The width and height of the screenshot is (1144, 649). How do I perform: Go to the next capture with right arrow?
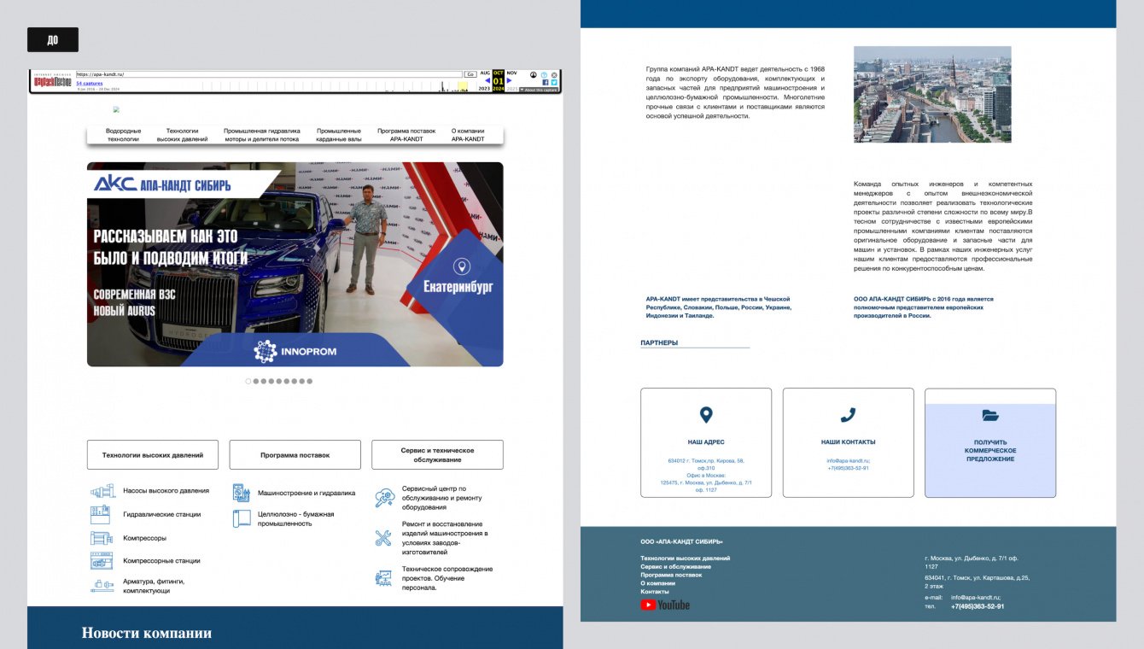pyautogui.click(x=510, y=81)
